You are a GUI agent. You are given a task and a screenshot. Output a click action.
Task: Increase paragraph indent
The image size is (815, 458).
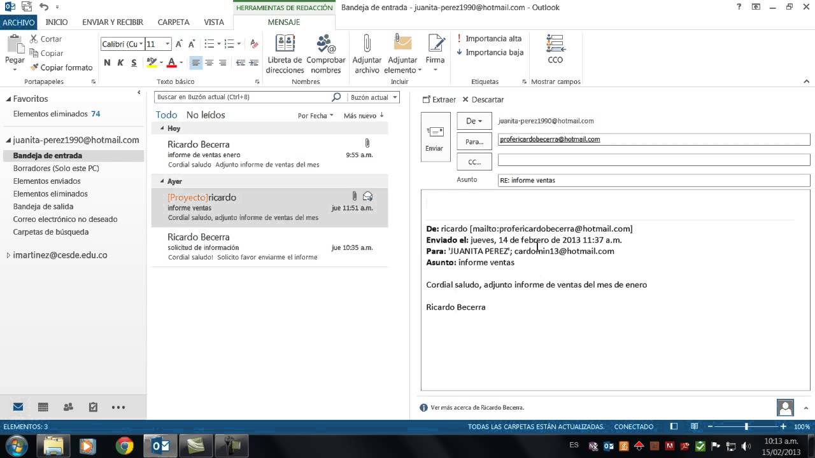(x=253, y=62)
